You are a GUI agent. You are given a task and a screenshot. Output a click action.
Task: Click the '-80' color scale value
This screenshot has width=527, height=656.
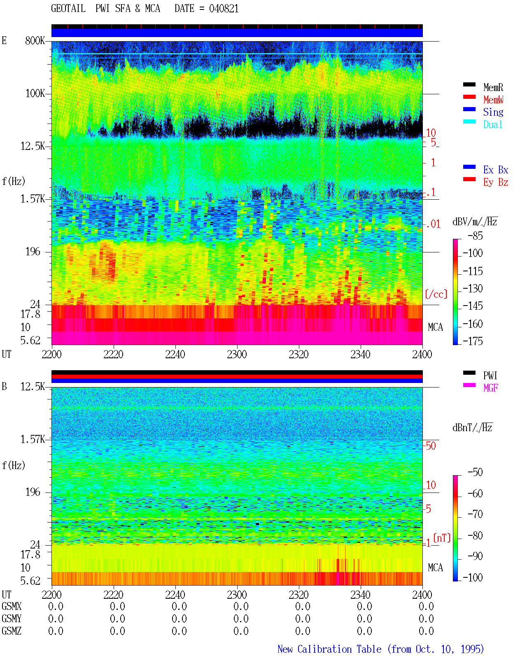tap(475, 535)
